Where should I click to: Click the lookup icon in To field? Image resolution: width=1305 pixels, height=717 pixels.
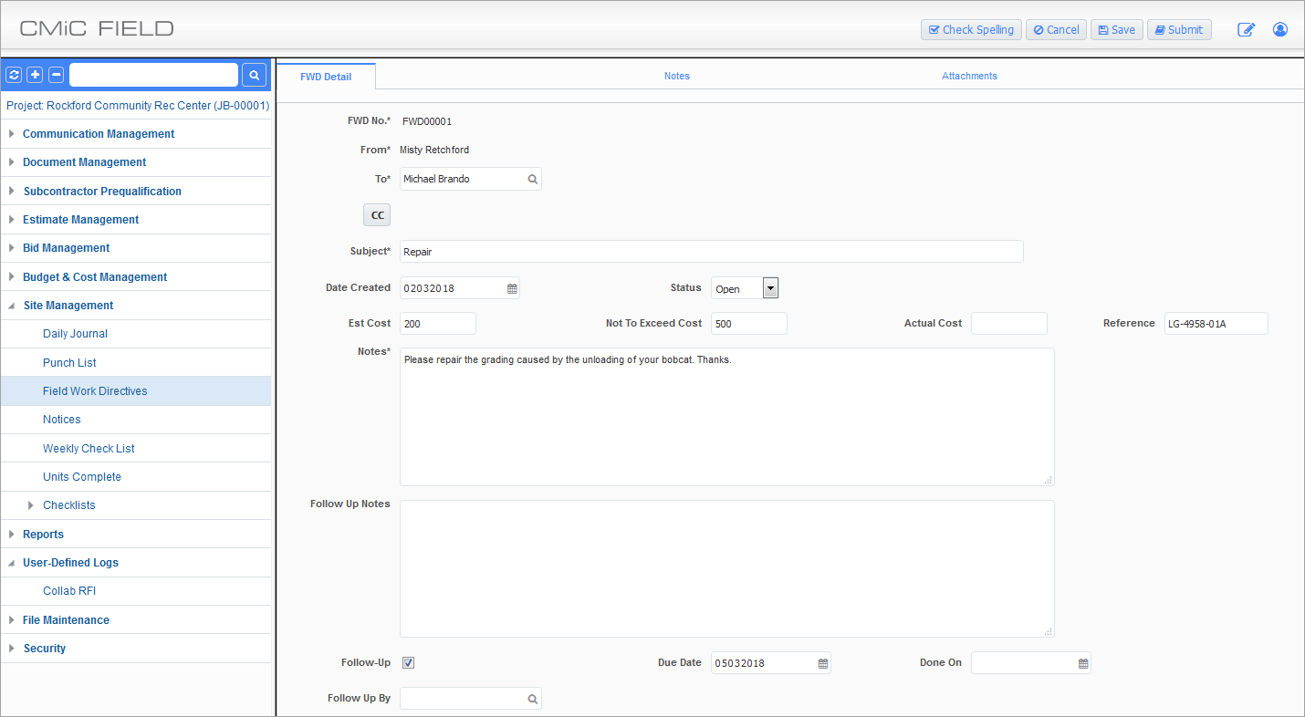tap(532, 180)
